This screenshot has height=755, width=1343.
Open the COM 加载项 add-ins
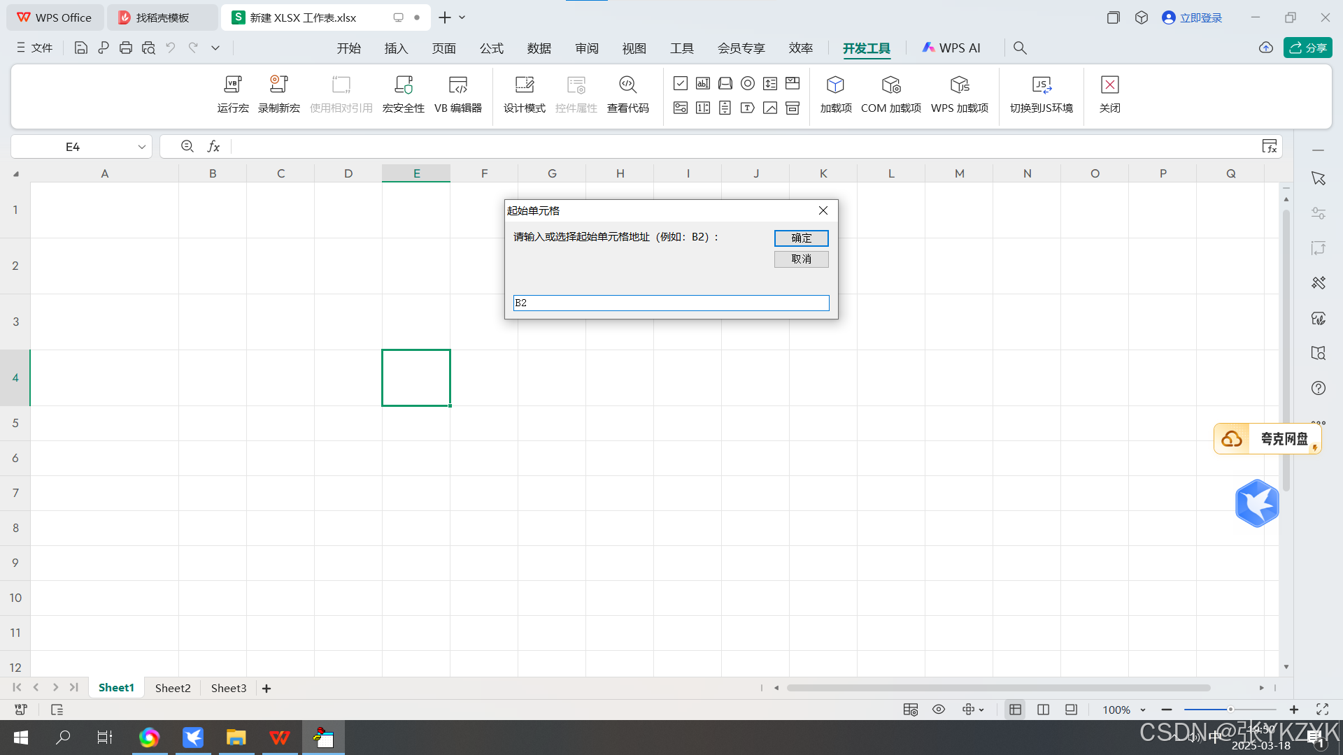tap(890, 94)
